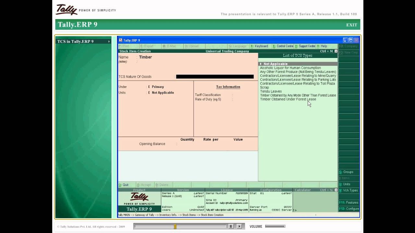Image resolution: width=415 pixels, height=233 pixels.
Task: Open the Keyboard option in top toolbar
Action: click(259, 46)
